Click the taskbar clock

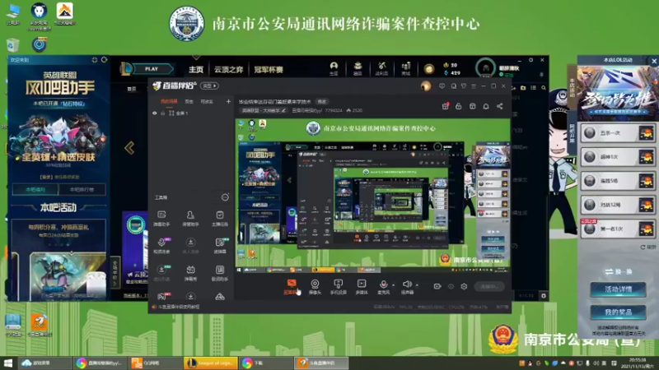(638, 363)
